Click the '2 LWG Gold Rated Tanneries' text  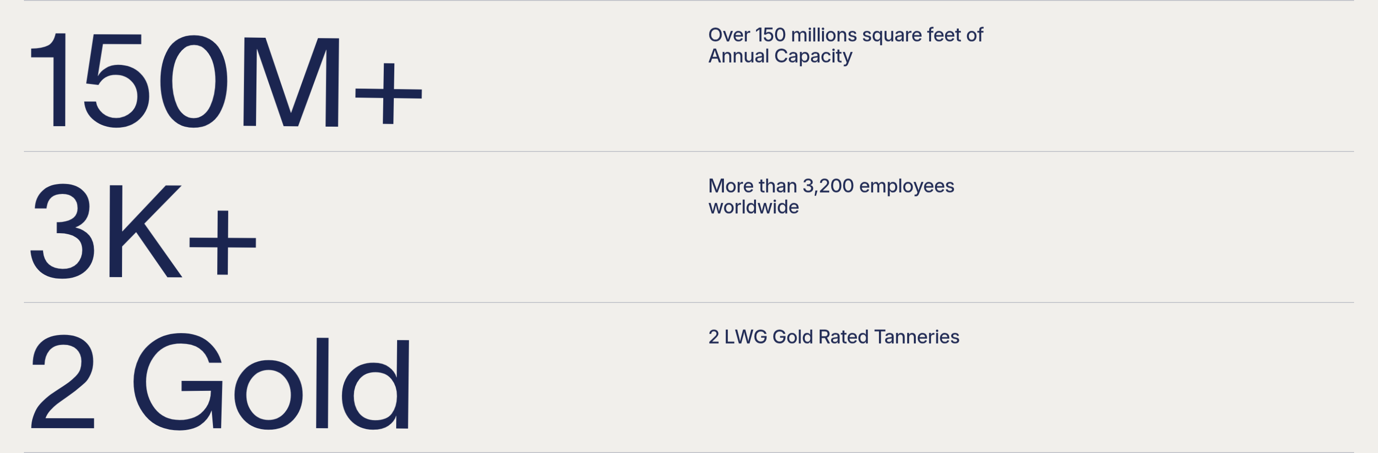click(x=833, y=337)
